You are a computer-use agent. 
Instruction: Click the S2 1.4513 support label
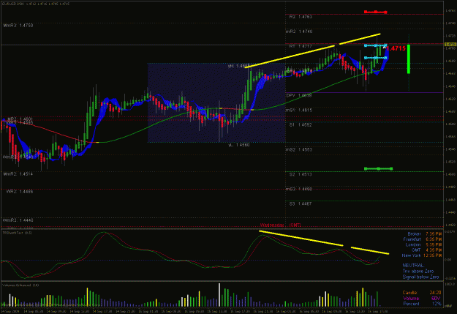301,174
